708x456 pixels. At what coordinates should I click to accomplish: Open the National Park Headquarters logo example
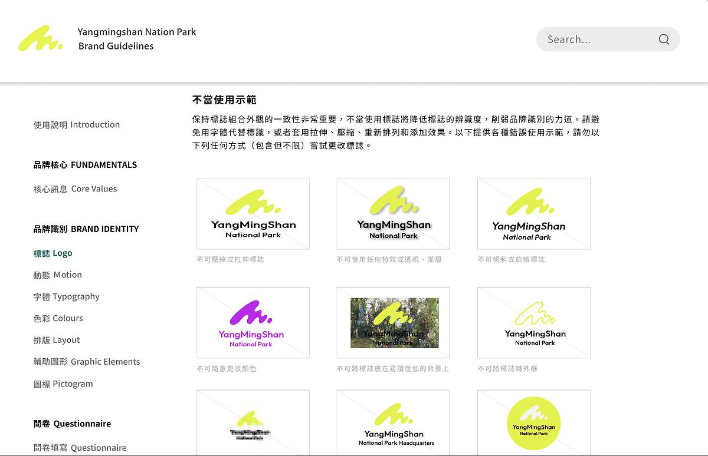click(393, 423)
